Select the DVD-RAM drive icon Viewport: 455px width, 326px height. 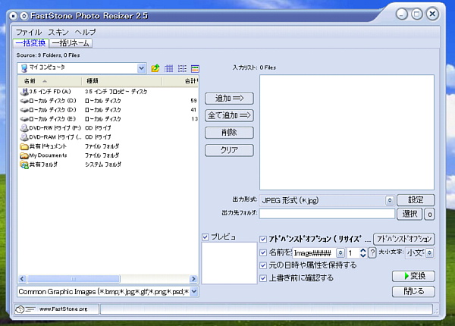[24, 137]
